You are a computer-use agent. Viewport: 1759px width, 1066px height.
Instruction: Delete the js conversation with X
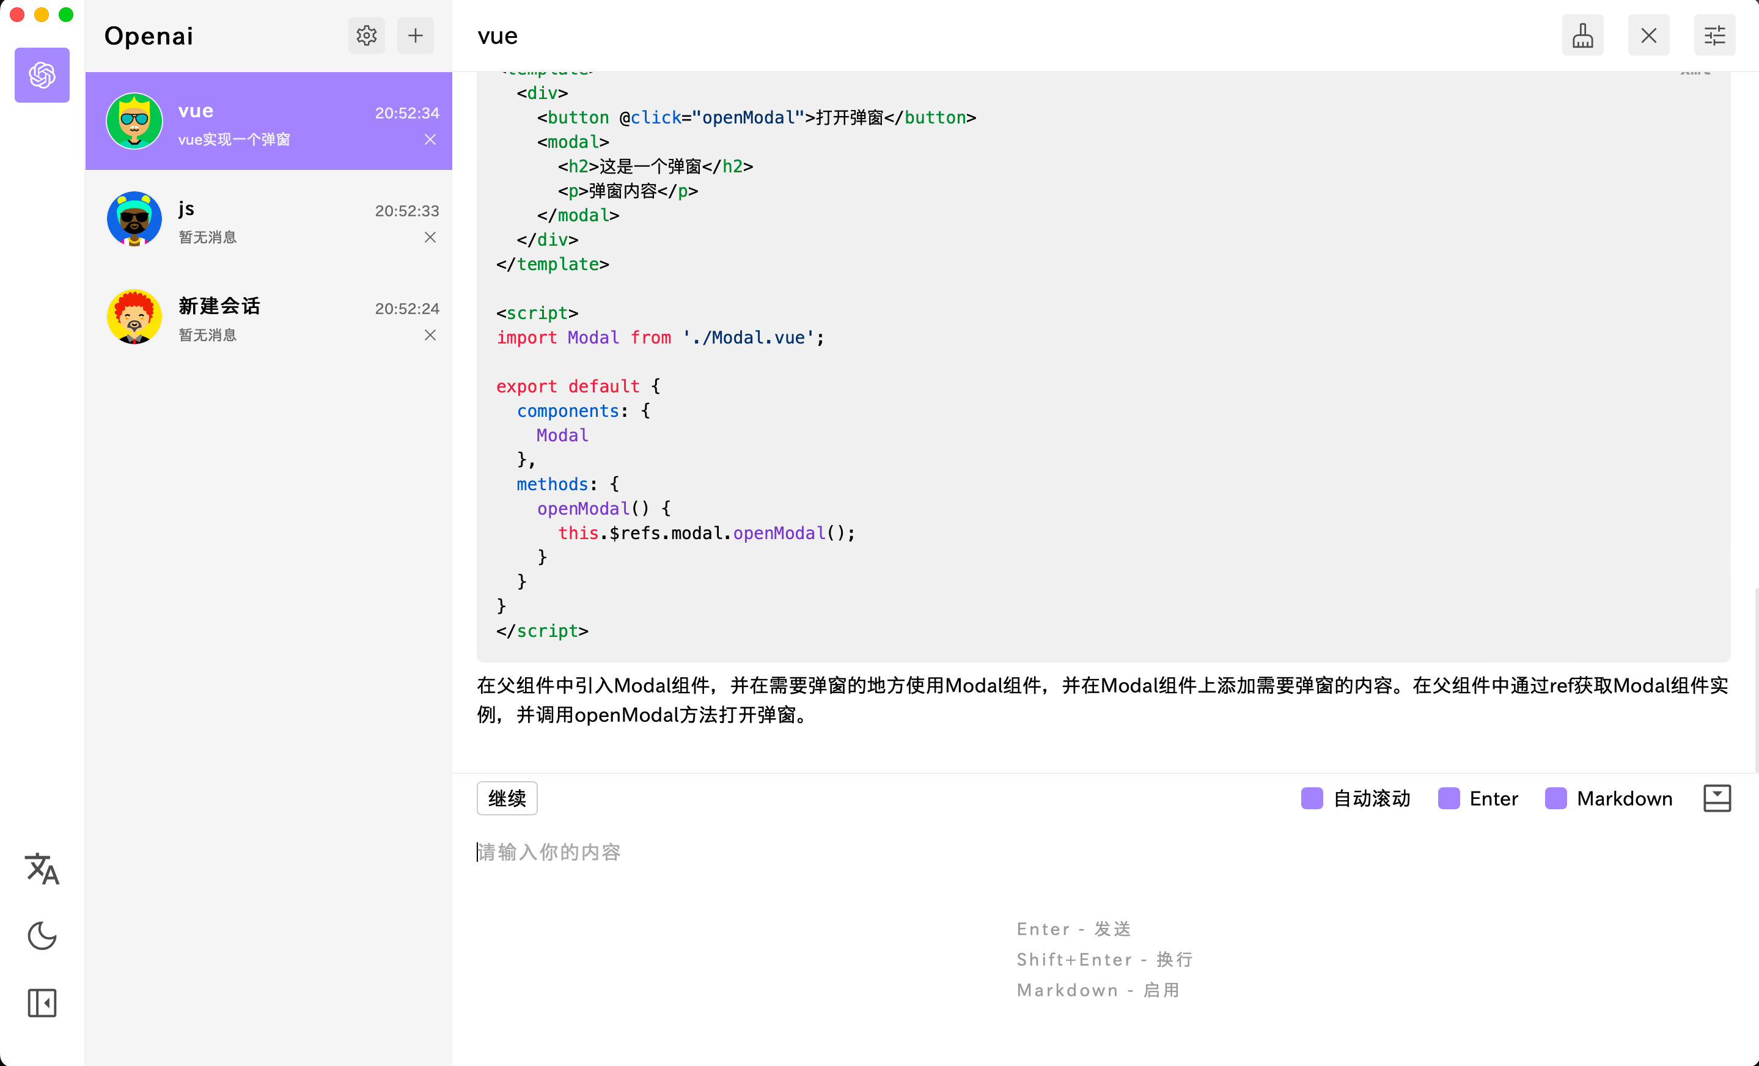pyautogui.click(x=430, y=237)
